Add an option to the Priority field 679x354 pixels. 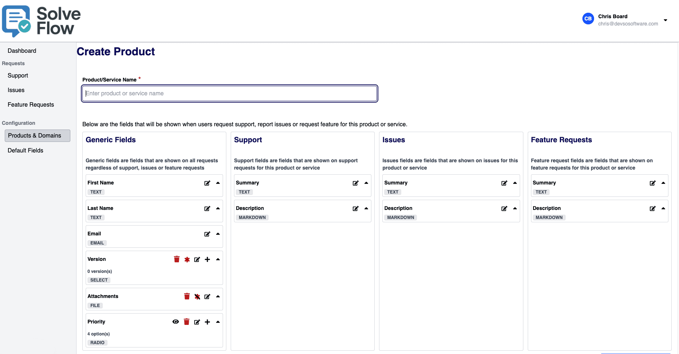click(207, 322)
